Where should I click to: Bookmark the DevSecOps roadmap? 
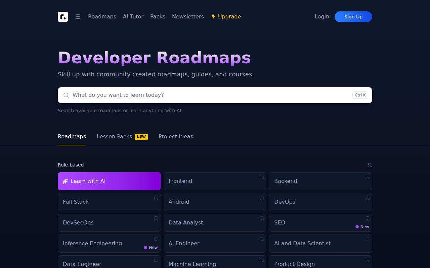156,218
